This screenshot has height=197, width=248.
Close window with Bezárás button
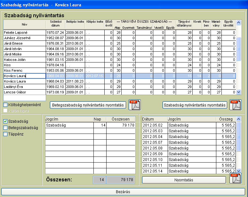(x=123, y=192)
